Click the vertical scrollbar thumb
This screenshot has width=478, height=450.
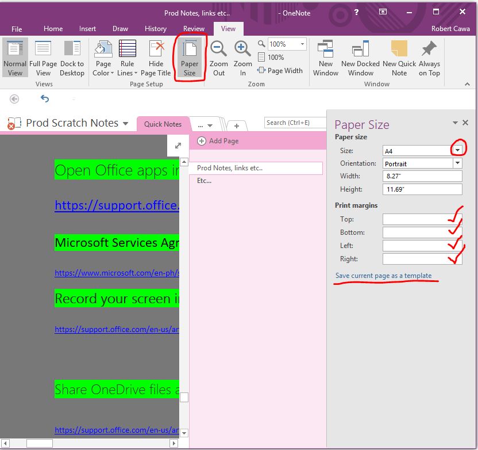pyautogui.click(x=184, y=398)
